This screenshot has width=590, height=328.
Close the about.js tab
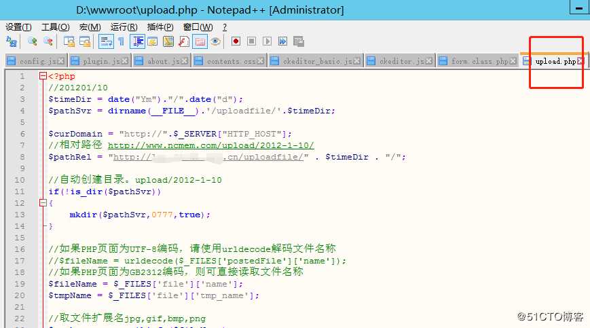(x=185, y=61)
